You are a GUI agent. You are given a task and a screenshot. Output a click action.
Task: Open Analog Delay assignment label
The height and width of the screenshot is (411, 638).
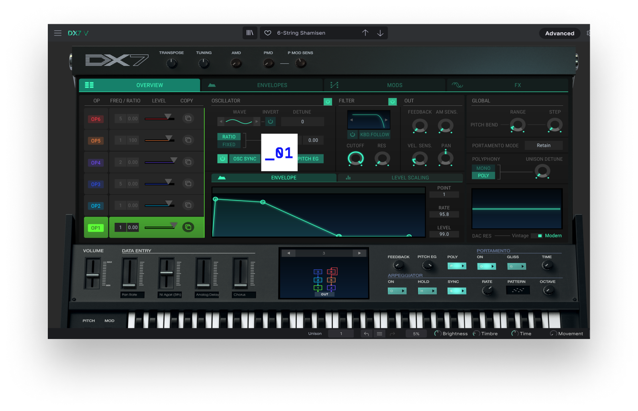pyautogui.click(x=207, y=295)
